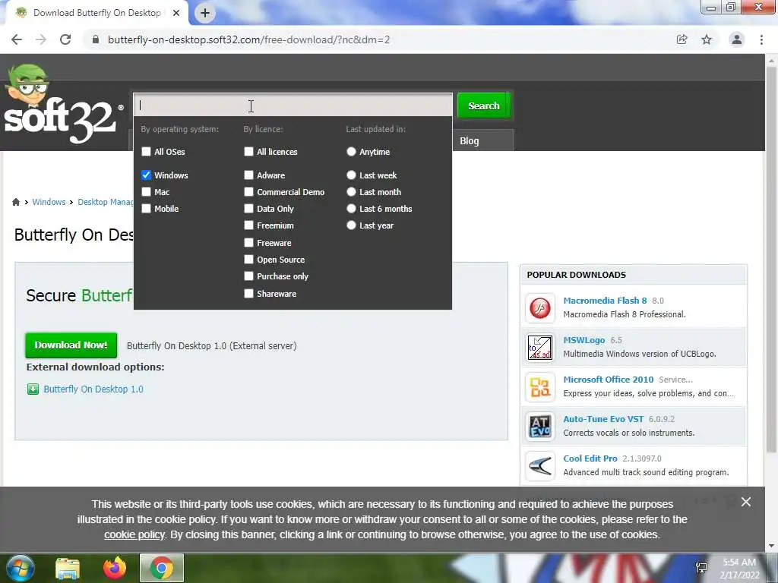Open the MSWLogo download link
This screenshot has width=778, height=583.
(584, 340)
